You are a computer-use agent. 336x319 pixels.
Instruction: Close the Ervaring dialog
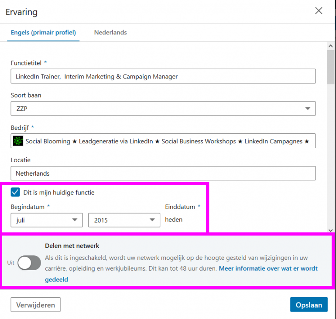click(319, 11)
